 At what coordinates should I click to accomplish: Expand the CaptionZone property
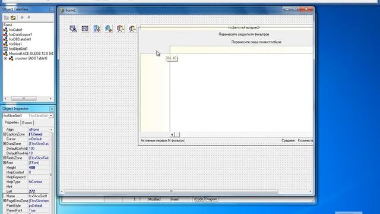point(4,134)
